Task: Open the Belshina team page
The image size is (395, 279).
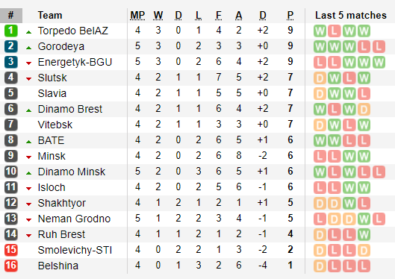Action: tap(58, 266)
